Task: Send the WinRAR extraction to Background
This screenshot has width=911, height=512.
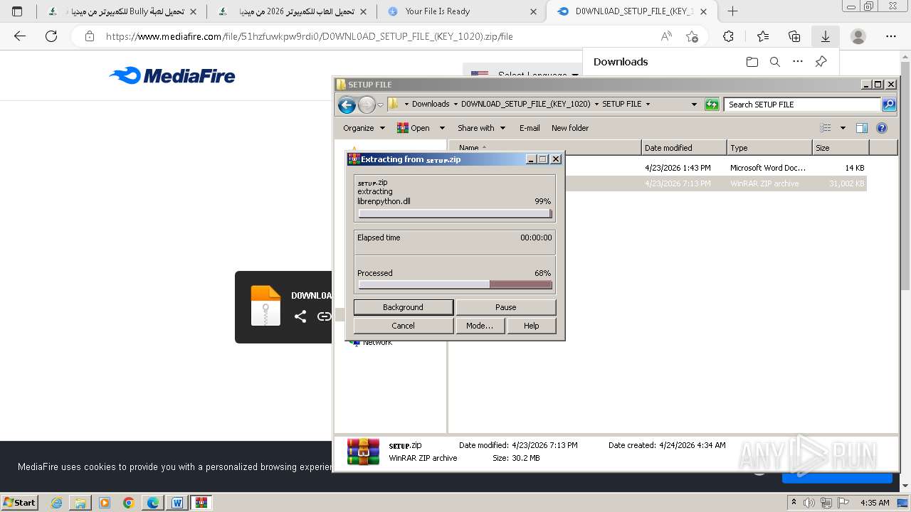Action: click(403, 307)
